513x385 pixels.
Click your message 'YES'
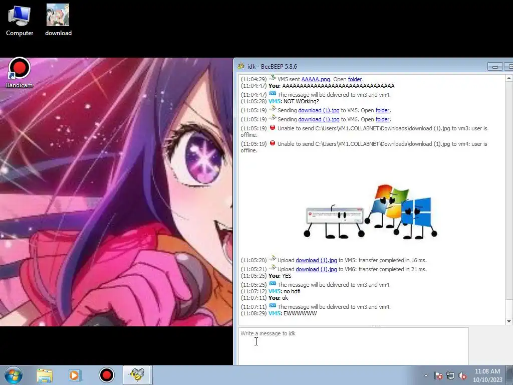coord(287,276)
